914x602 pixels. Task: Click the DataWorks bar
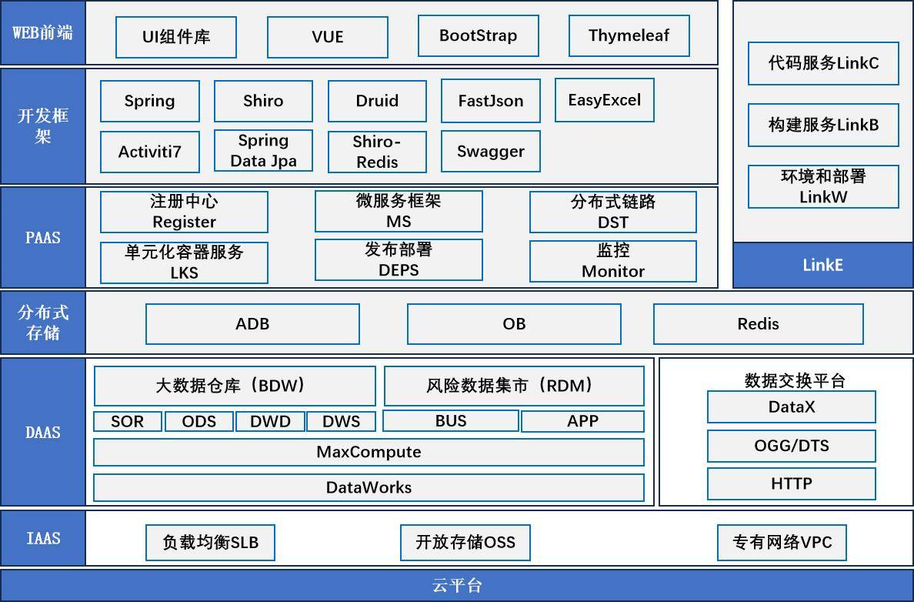[x=369, y=487]
